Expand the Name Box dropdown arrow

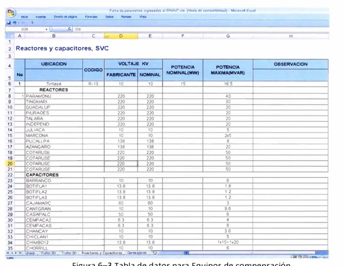tap(46, 29)
